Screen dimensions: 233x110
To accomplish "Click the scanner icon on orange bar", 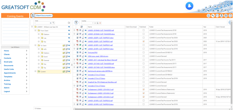I will tap(217, 15).
